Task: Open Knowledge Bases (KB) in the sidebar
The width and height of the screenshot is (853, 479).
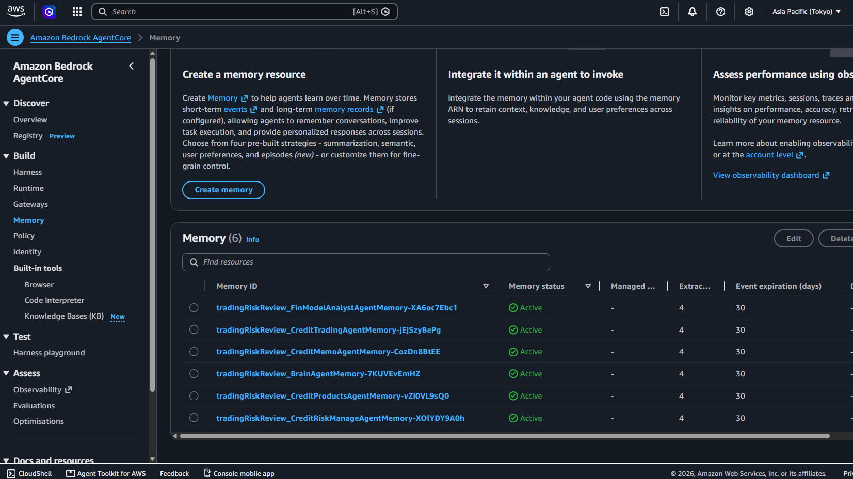Action: tap(64, 316)
